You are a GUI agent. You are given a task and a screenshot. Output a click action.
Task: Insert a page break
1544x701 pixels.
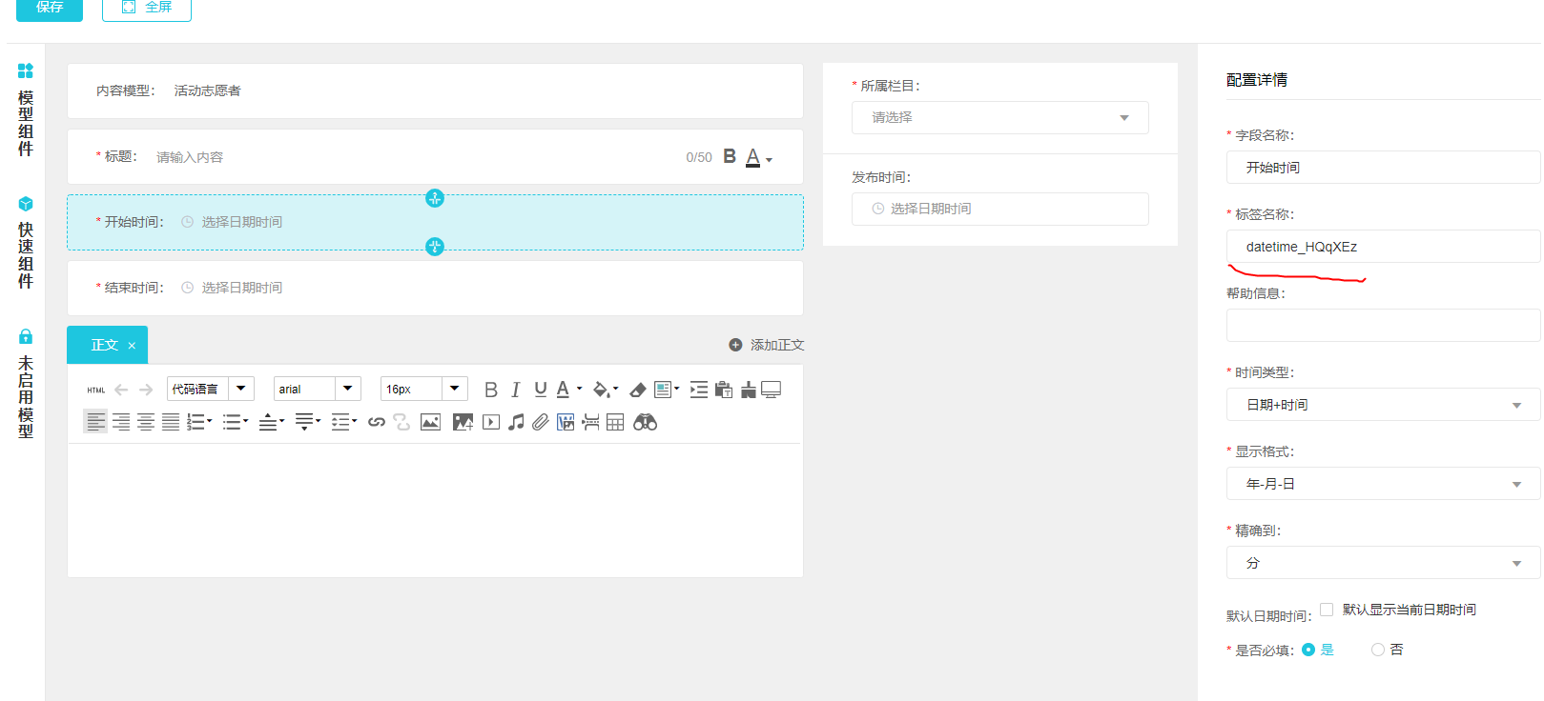(590, 422)
